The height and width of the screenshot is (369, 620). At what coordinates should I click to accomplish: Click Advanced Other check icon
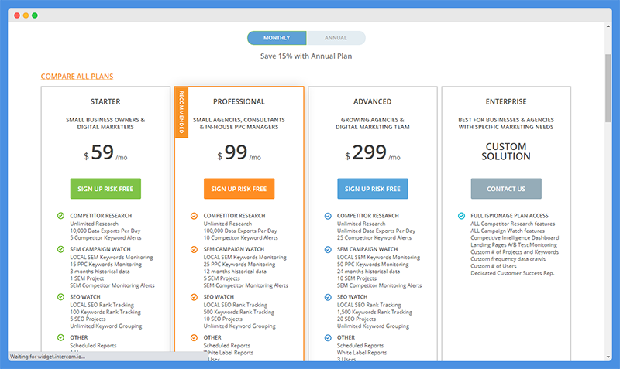(328, 337)
